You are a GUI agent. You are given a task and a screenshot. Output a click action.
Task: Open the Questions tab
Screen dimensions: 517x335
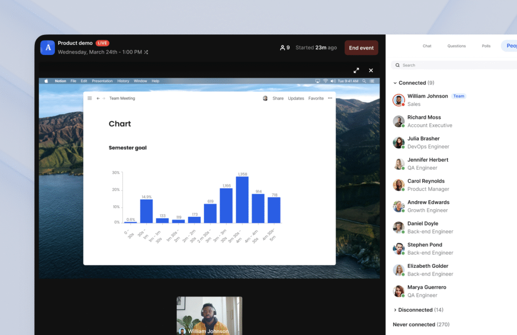tap(456, 46)
